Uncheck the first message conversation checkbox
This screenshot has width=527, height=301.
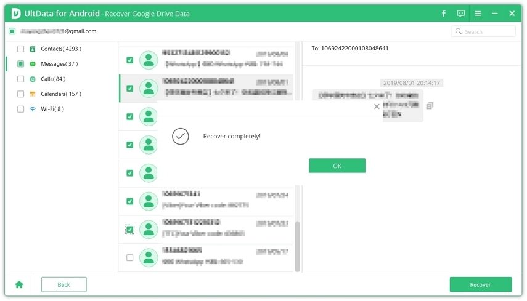point(129,60)
